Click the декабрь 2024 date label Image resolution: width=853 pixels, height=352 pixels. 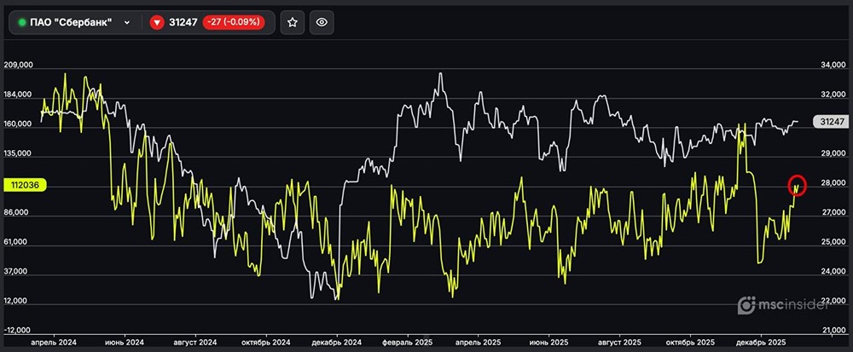tap(337, 343)
